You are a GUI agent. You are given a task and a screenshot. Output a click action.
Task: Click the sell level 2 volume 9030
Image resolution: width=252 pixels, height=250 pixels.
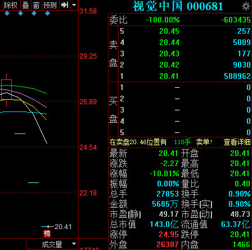[242, 65]
